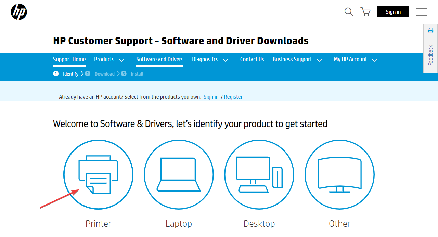
Task: Click the Register link
Action: click(x=233, y=97)
